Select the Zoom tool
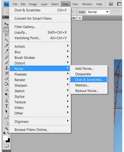Screen dimensions: 124x152 pyautogui.click(x=6, y=128)
